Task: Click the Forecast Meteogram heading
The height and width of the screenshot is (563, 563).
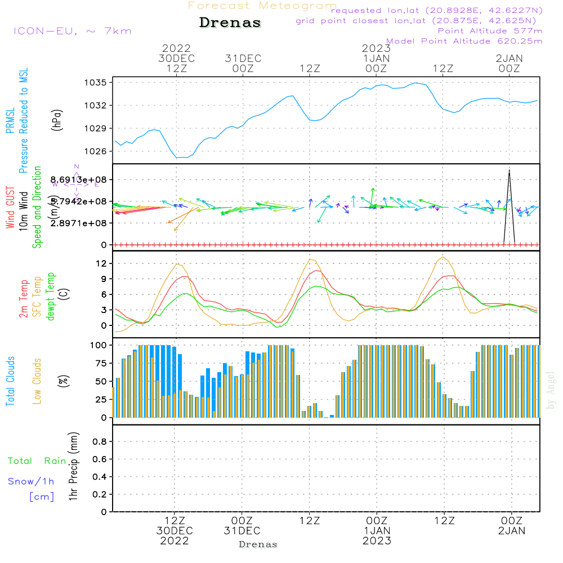Action: click(262, 6)
